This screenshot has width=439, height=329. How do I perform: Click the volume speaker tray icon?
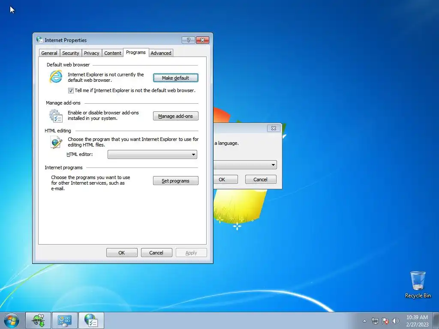coord(396,321)
